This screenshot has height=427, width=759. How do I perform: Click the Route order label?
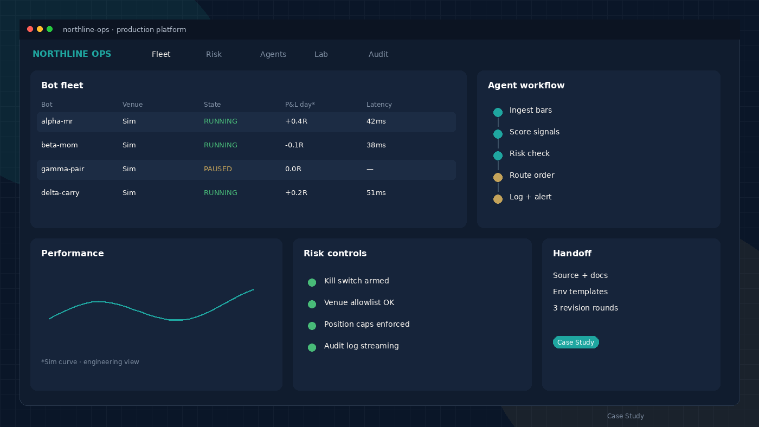click(x=532, y=175)
